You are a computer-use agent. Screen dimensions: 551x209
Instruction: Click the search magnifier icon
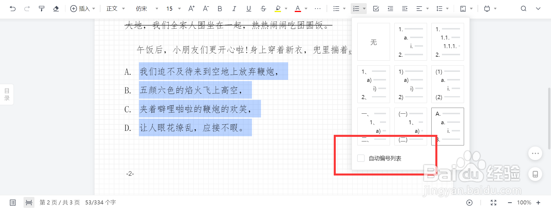coord(523,9)
